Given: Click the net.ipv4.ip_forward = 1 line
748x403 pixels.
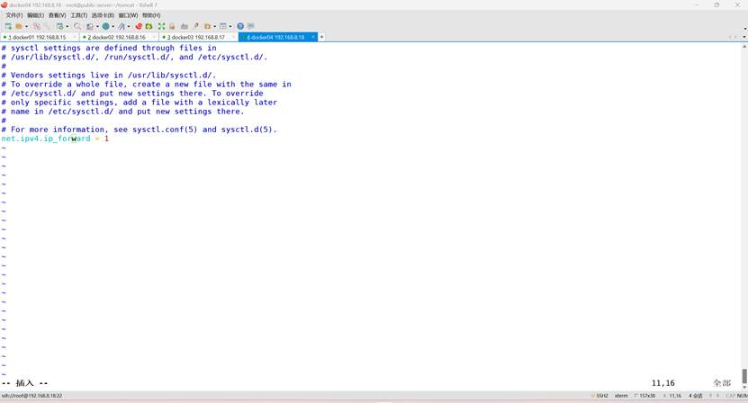Looking at the screenshot, I should point(55,139).
